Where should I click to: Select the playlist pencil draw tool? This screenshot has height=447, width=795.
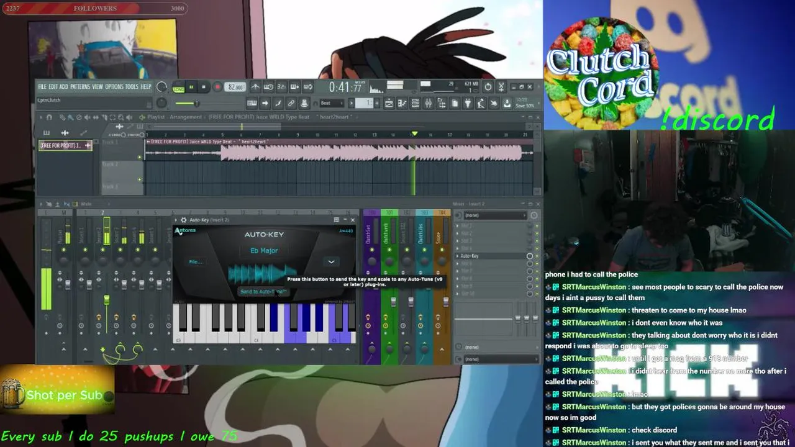click(62, 117)
